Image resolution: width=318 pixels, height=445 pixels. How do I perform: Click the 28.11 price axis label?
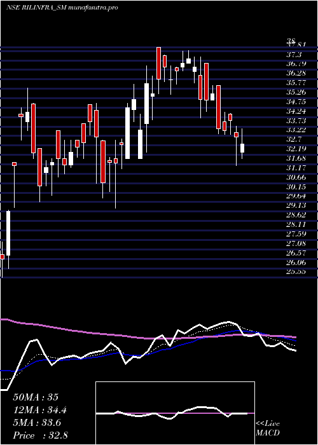tap(296, 224)
